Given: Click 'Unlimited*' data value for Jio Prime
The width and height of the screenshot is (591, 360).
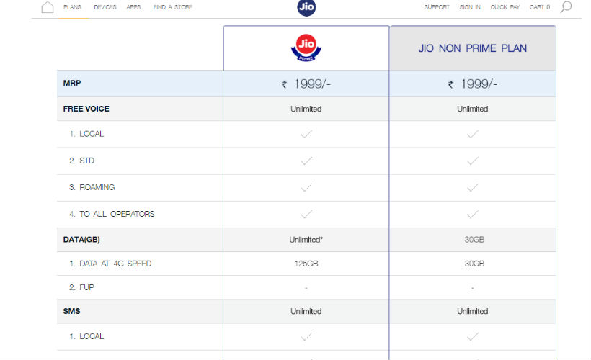Looking at the screenshot, I should click(306, 240).
